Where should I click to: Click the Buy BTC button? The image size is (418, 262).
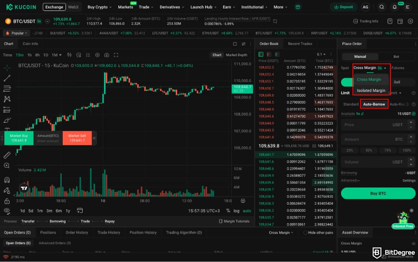(378, 193)
